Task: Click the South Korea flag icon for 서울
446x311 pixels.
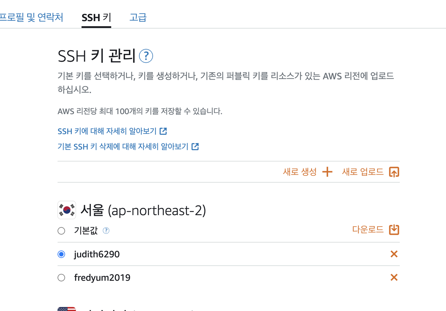Action: (x=67, y=210)
